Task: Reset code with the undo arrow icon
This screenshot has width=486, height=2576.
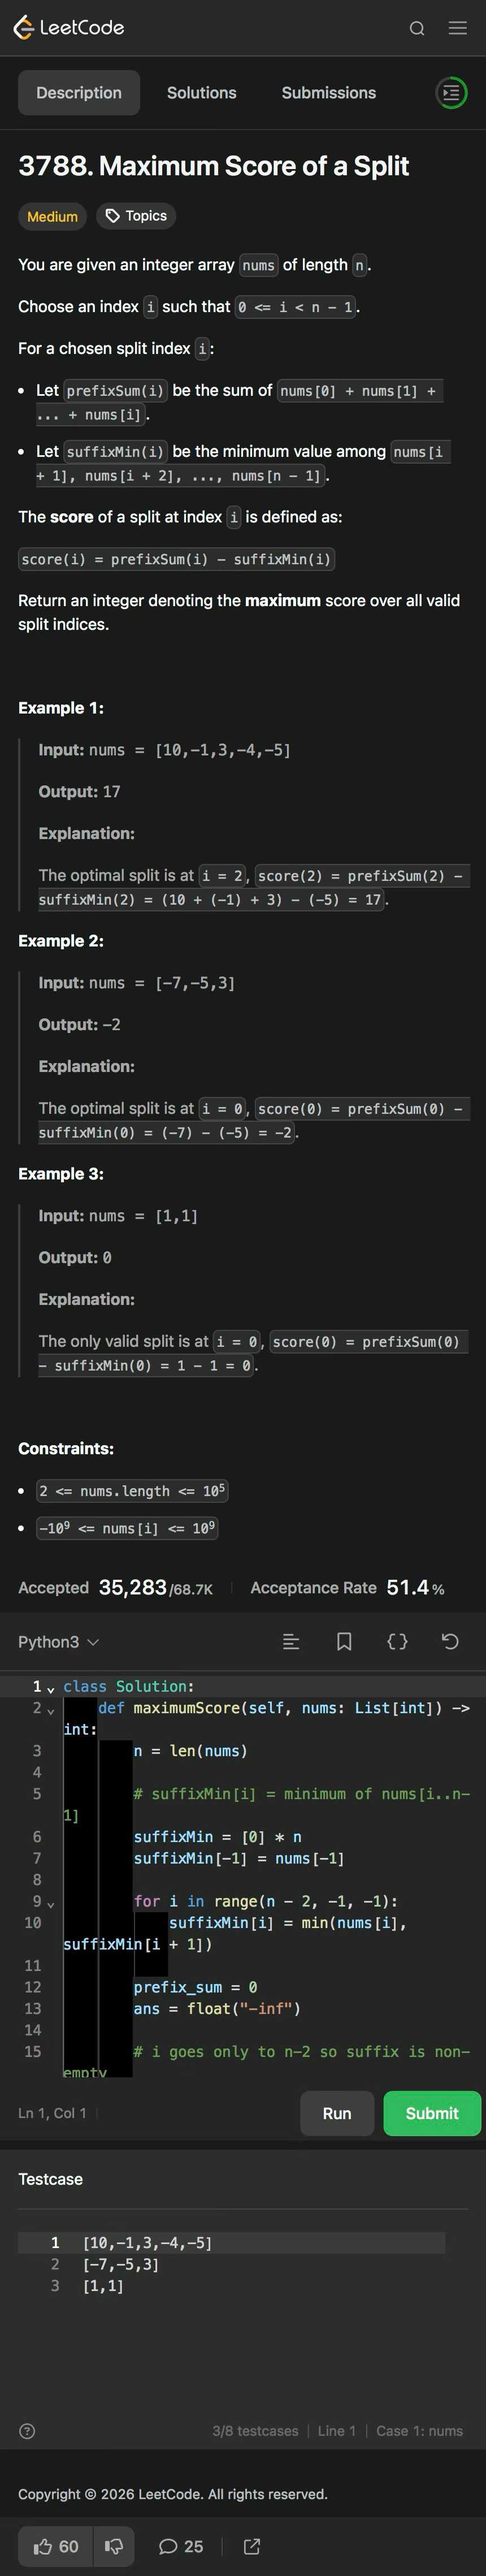Action: click(x=450, y=1642)
